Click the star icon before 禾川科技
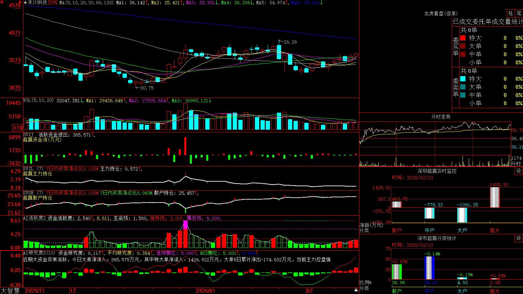523x294 pixels. 25,3
